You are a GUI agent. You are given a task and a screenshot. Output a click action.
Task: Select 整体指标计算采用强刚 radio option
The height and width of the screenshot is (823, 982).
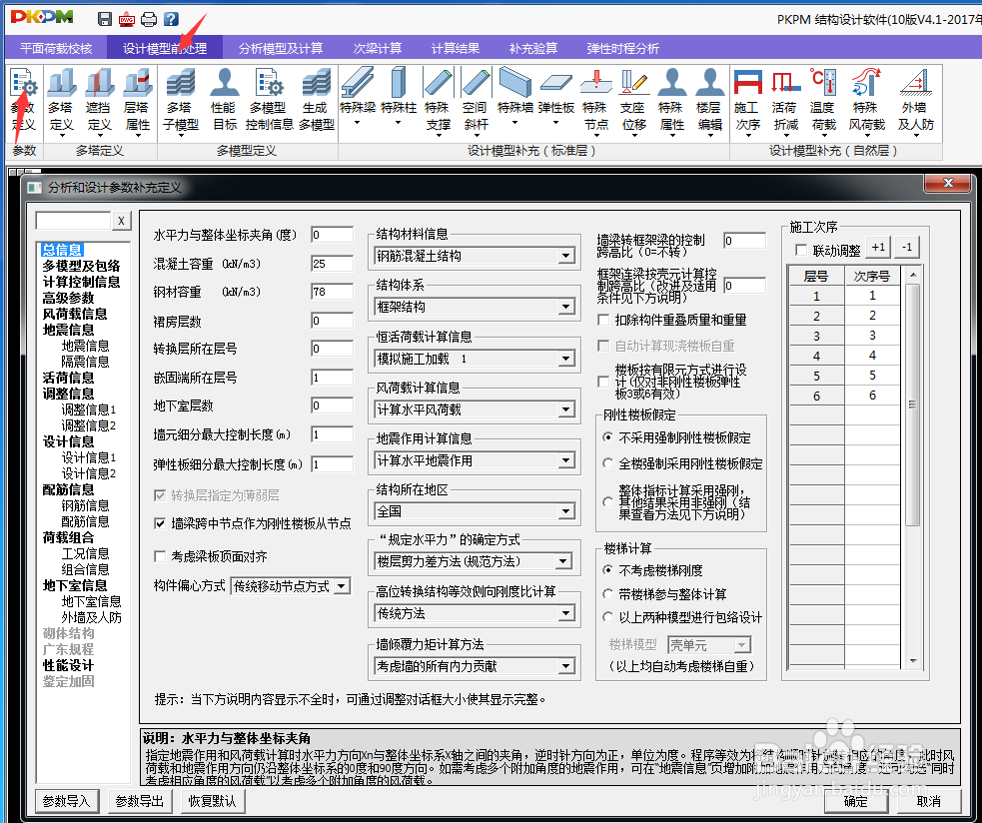coord(607,501)
